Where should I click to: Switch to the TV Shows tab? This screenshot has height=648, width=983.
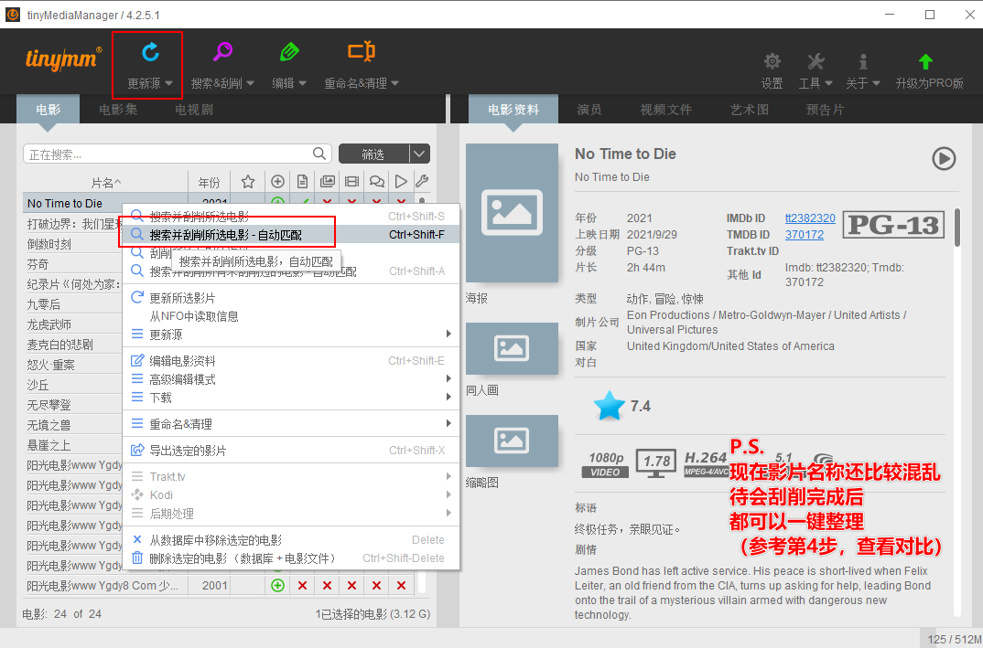click(194, 110)
